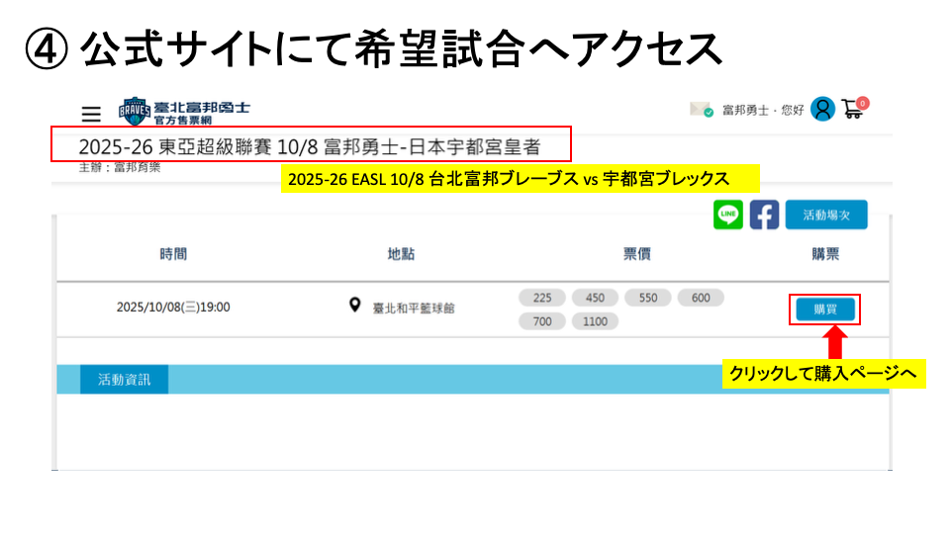
Task: Select the 600 ticket price pill
Action: click(x=701, y=298)
